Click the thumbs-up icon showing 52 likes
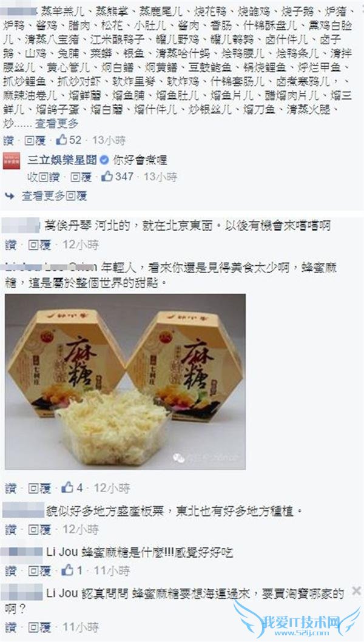Viewport: 364px width, 642px height. tap(61, 140)
